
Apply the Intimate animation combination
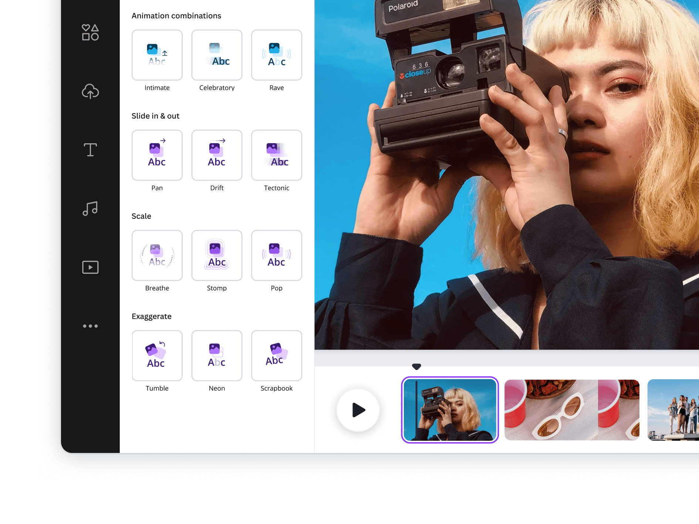[x=157, y=55]
